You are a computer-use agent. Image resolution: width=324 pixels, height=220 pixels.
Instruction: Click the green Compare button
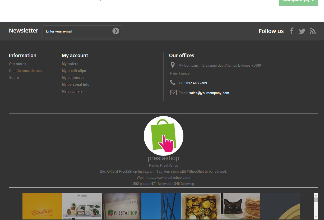click(x=298, y=2)
